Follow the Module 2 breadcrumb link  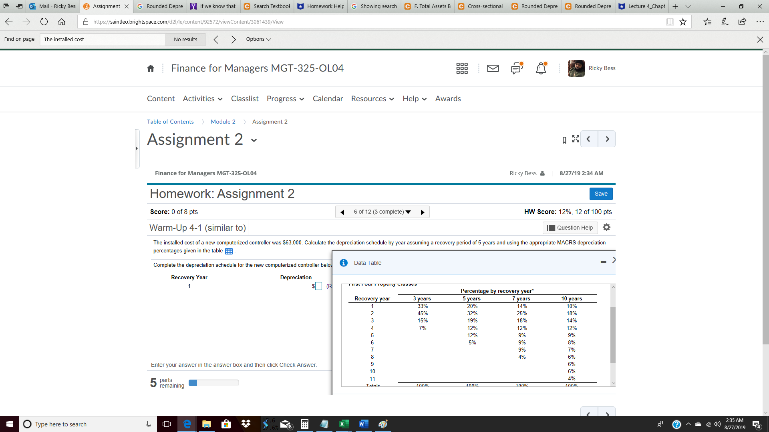coord(223,122)
